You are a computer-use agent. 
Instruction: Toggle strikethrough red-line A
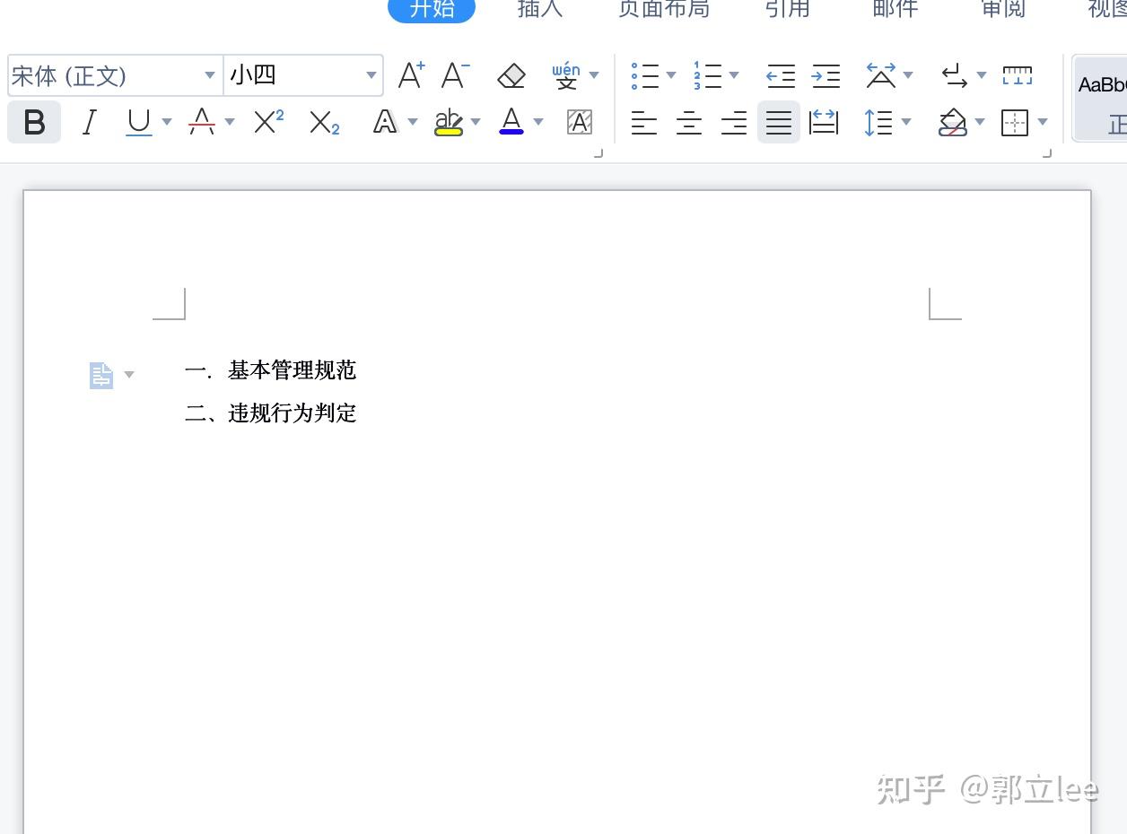coord(202,122)
